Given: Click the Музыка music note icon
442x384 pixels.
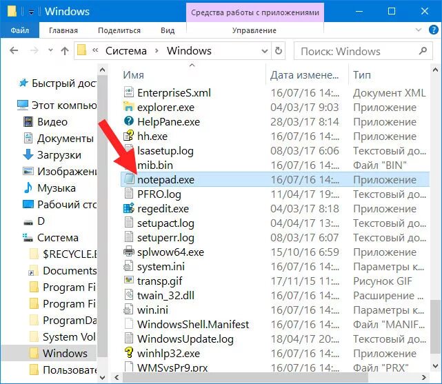Looking at the screenshot, I should click(28, 188).
